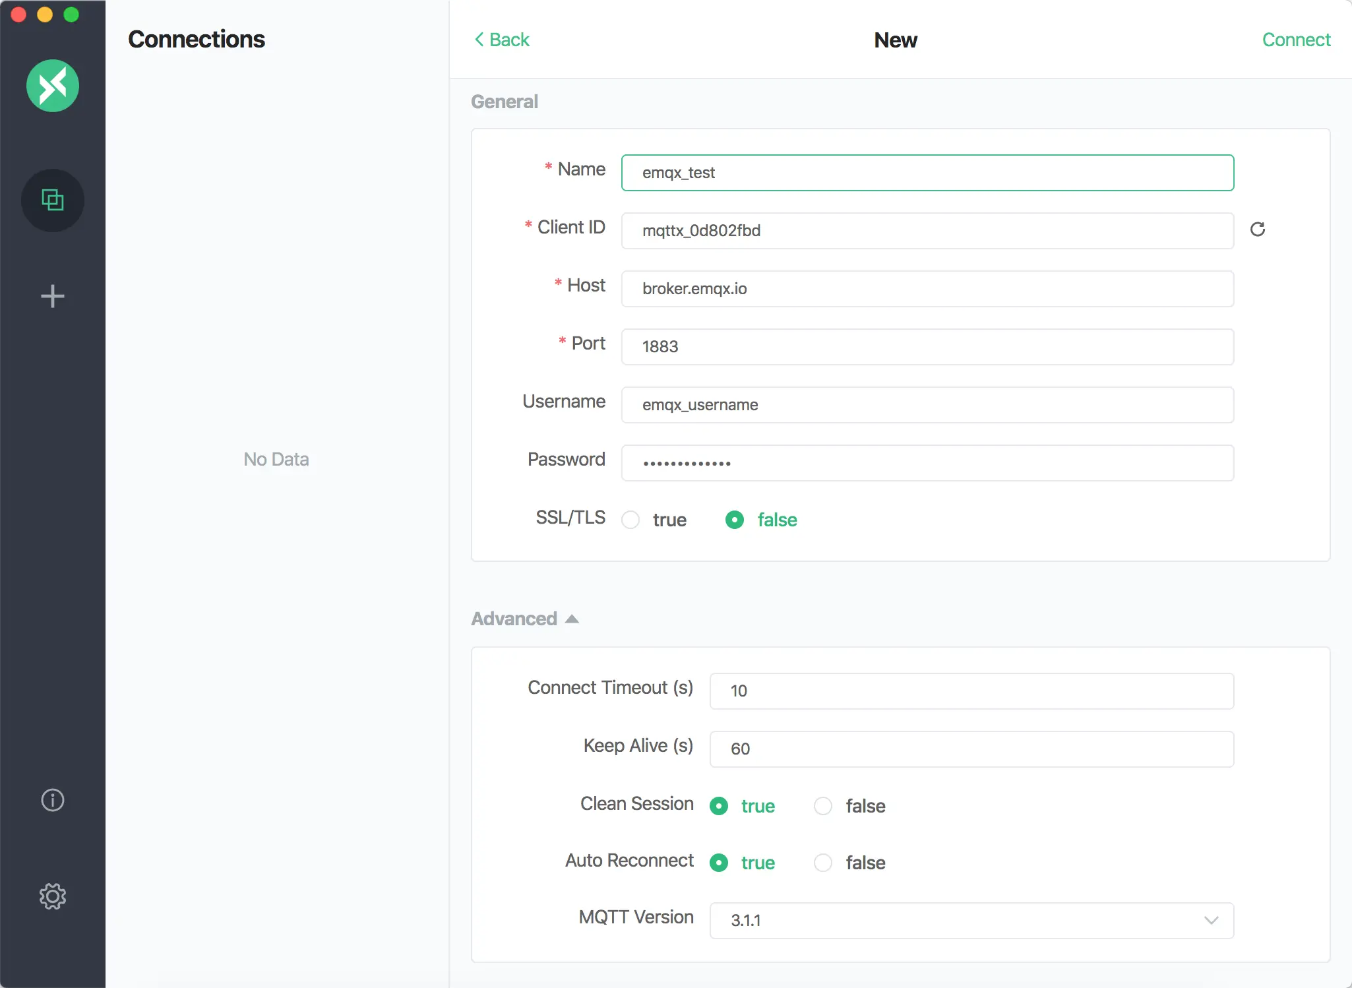Click the yellow macOS minimize button
Viewport: 1352px width, 988px height.
click(x=45, y=15)
